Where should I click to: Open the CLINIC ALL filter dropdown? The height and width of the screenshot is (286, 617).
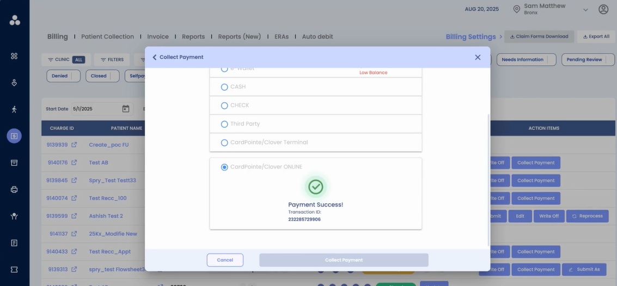[65, 60]
